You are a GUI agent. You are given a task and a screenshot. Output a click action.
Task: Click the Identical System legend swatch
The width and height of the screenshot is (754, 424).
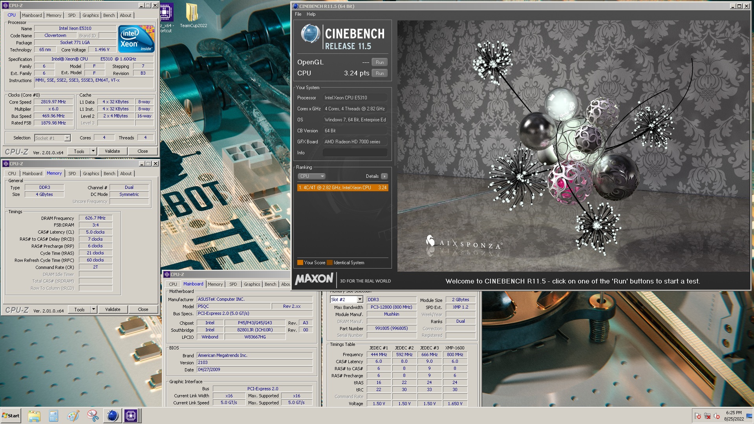(x=330, y=263)
